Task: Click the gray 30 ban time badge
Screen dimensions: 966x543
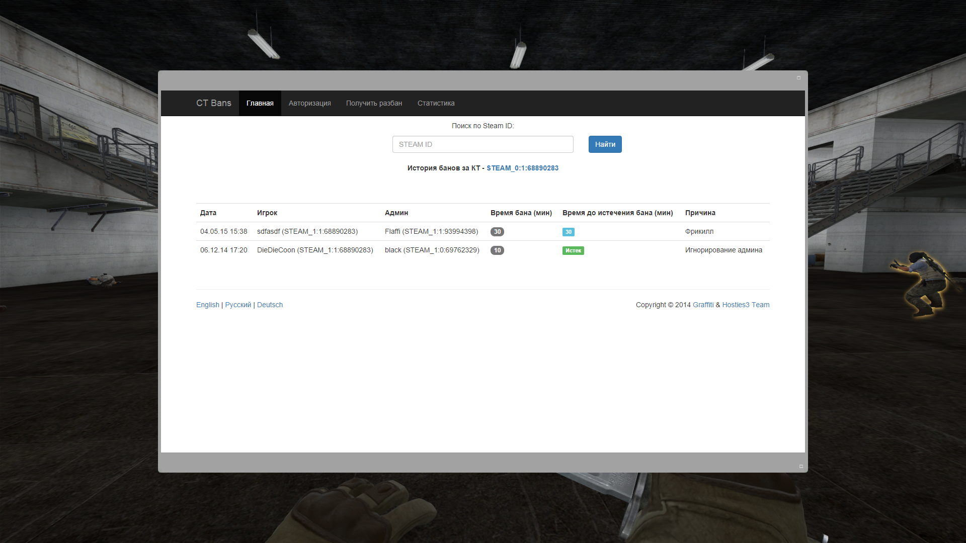Action: pyautogui.click(x=497, y=232)
